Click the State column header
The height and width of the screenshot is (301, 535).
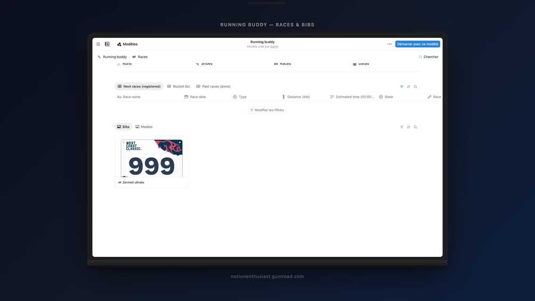point(386,97)
